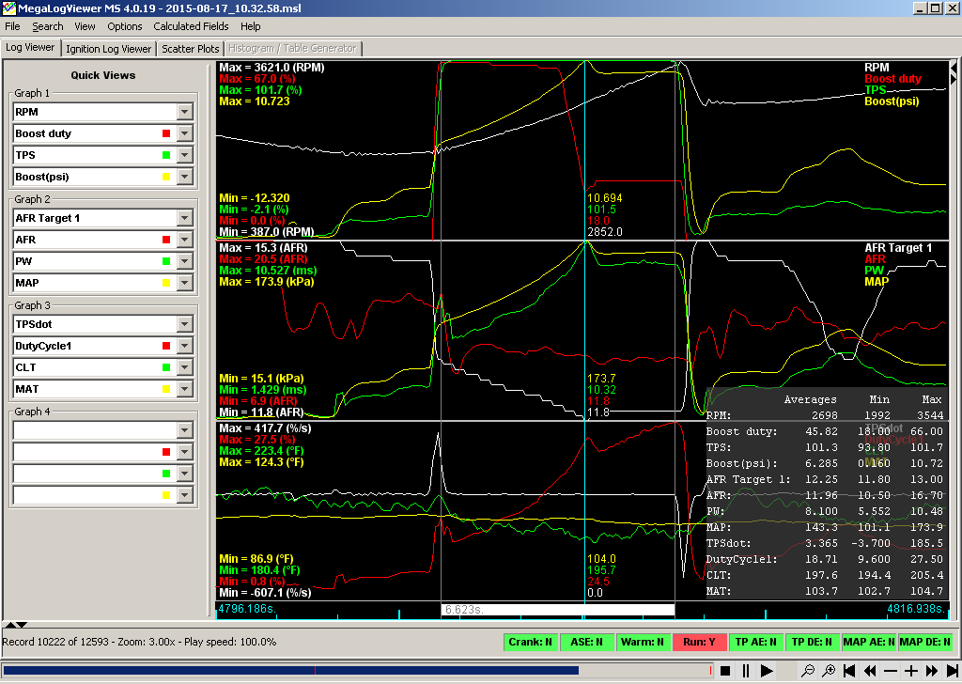This screenshot has width=962, height=684.
Task: Click the playback progress bar
Action: tap(357, 671)
